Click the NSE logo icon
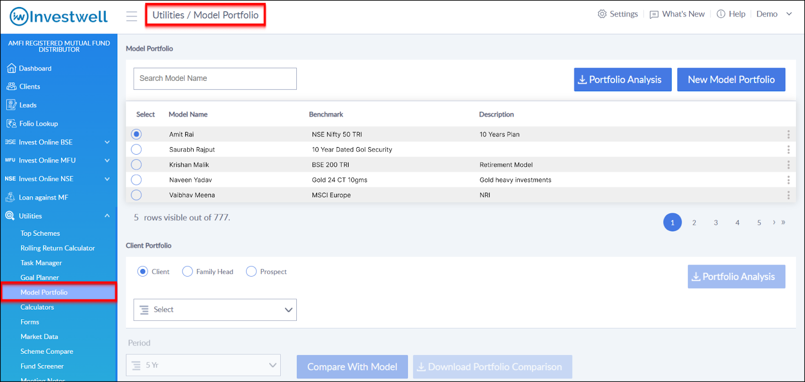Viewport: 805px width, 382px height. pos(10,179)
